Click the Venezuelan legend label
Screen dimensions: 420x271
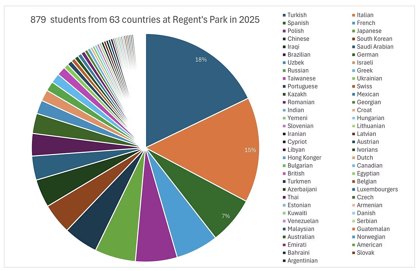[303, 221]
